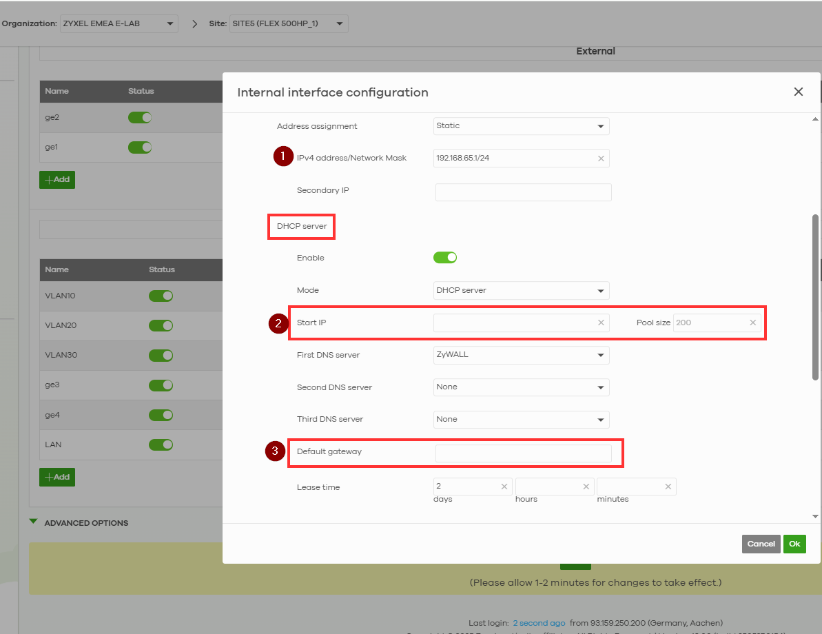822x634 pixels.
Task: Click the Default gateway input field
Action: [x=523, y=453]
